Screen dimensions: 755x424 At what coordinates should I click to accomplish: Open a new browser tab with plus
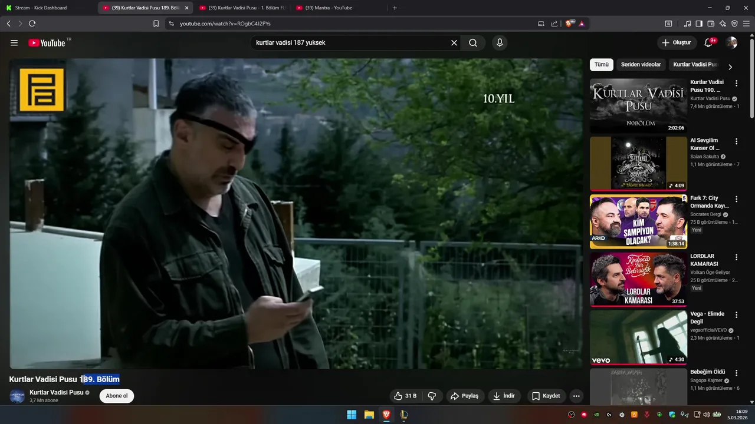[x=395, y=8]
